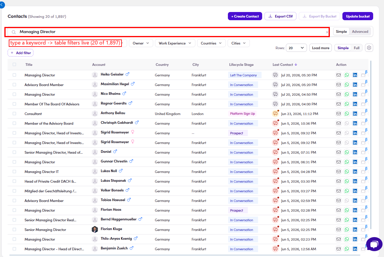Click WhatsApp icon for Thilo-Anyas Koenig
The width and height of the screenshot is (384, 257).
[x=347, y=239]
